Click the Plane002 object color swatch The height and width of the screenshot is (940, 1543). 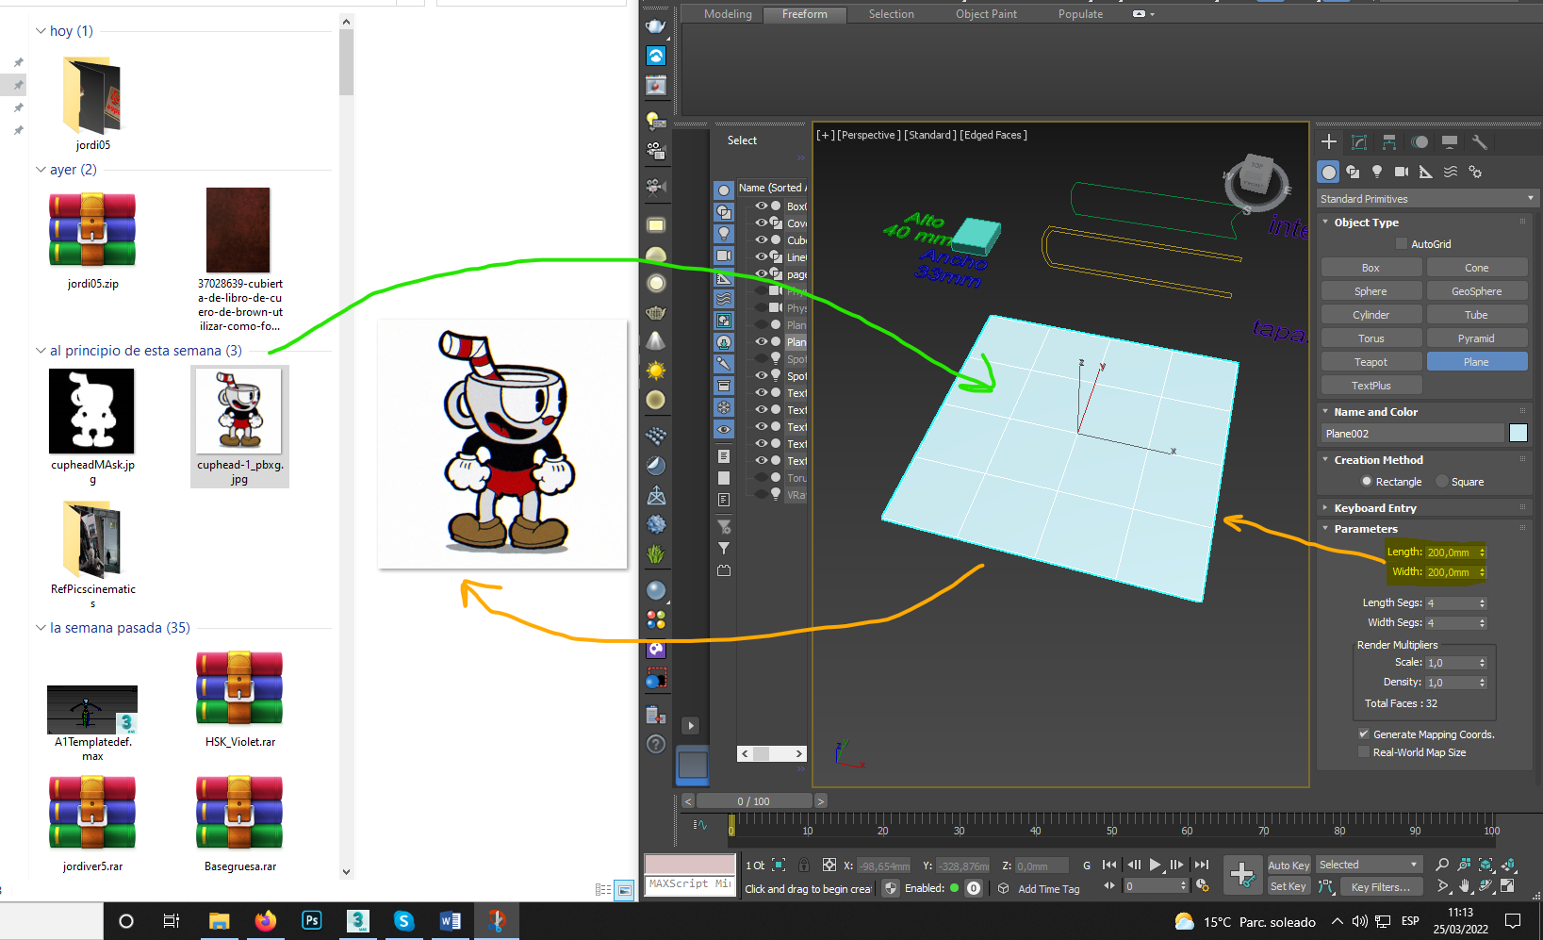pos(1518,434)
